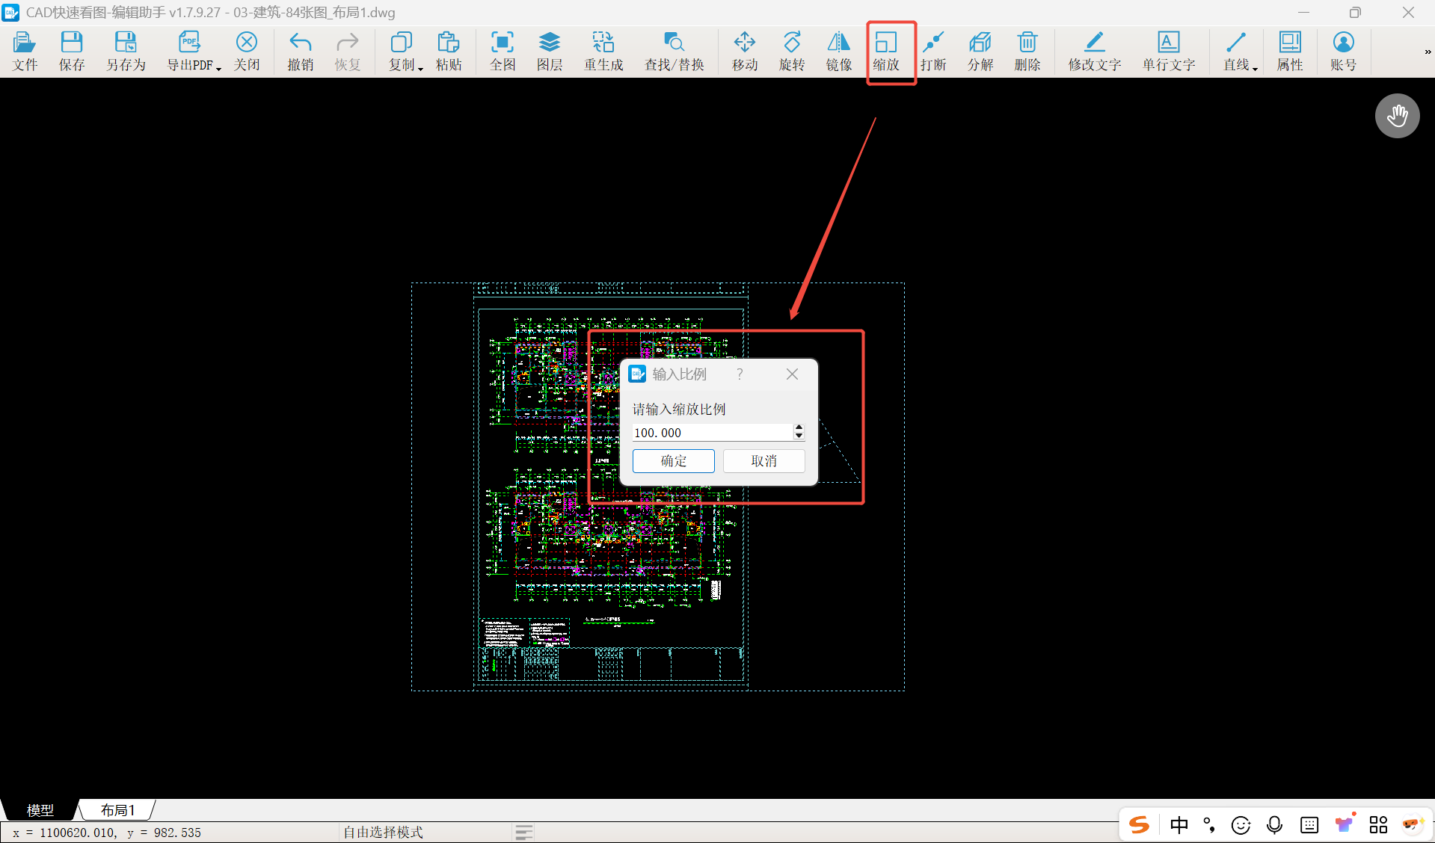This screenshot has height=843, width=1435.
Task: Increase scale ratio with up arrow
Action: 799,428
